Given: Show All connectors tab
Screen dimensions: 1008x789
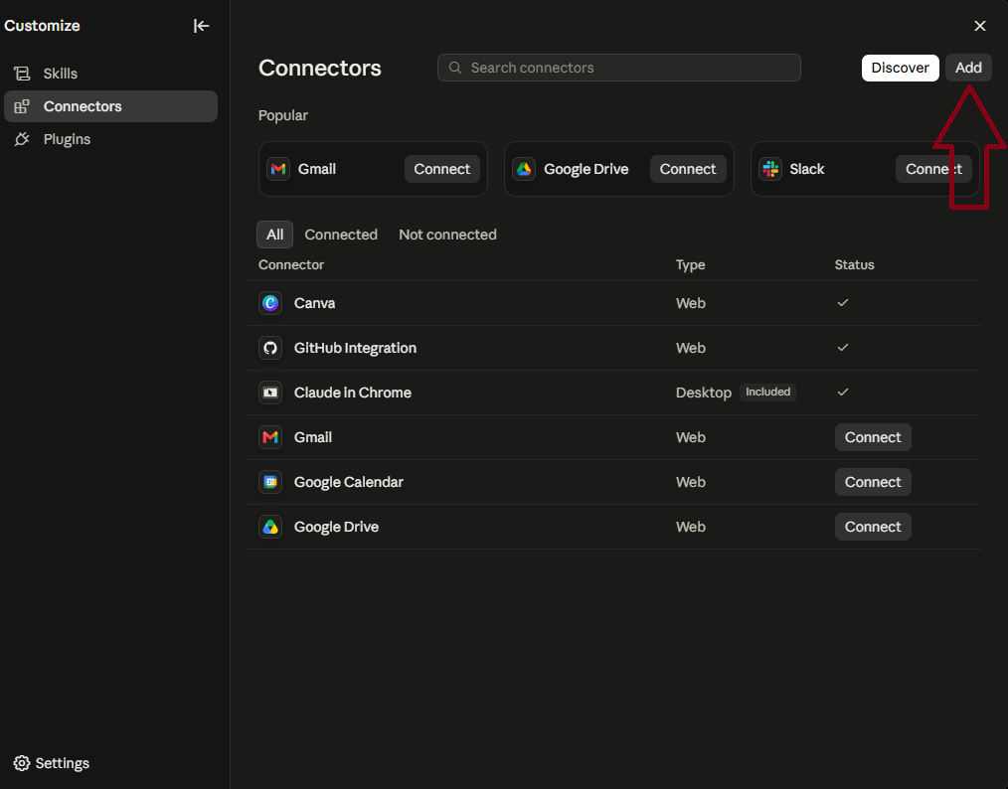Looking at the screenshot, I should click(x=274, y=235).
